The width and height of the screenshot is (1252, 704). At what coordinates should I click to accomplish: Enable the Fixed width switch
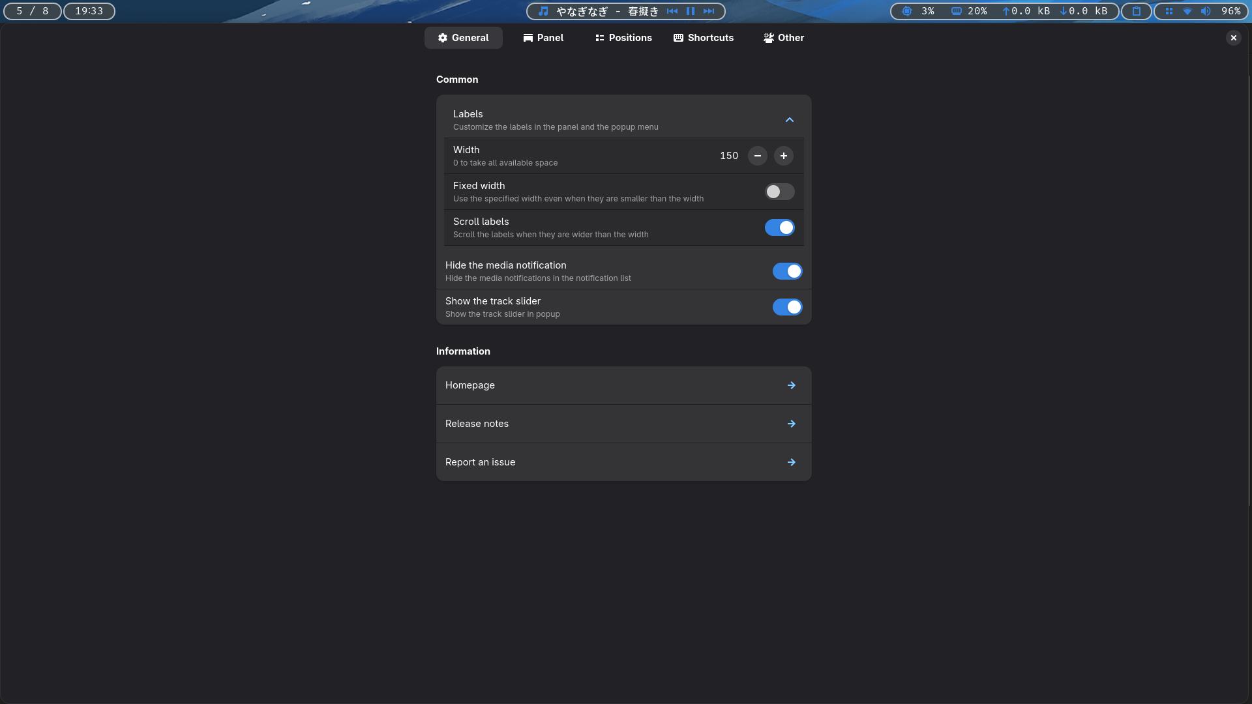[x=779, y=192]
